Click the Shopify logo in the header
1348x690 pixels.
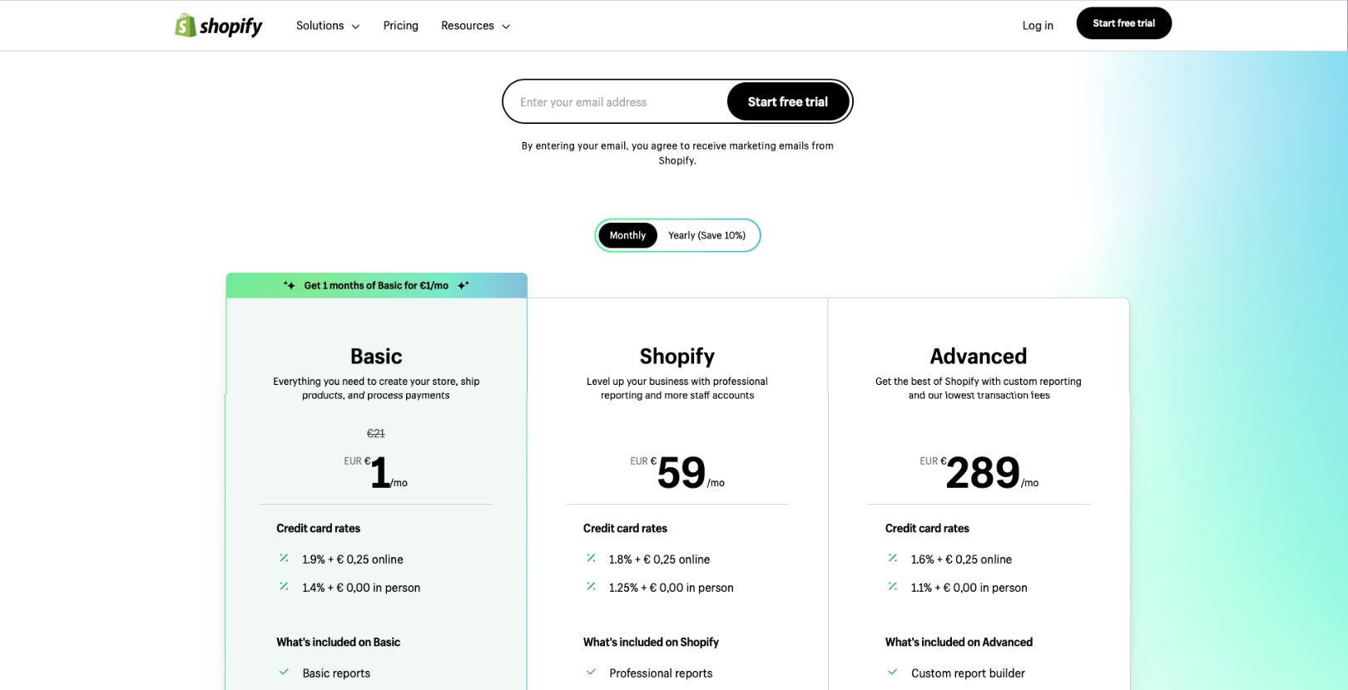click(218, 26)
